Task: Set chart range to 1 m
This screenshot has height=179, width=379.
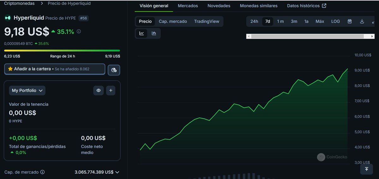Action: (x=280, y=21)
